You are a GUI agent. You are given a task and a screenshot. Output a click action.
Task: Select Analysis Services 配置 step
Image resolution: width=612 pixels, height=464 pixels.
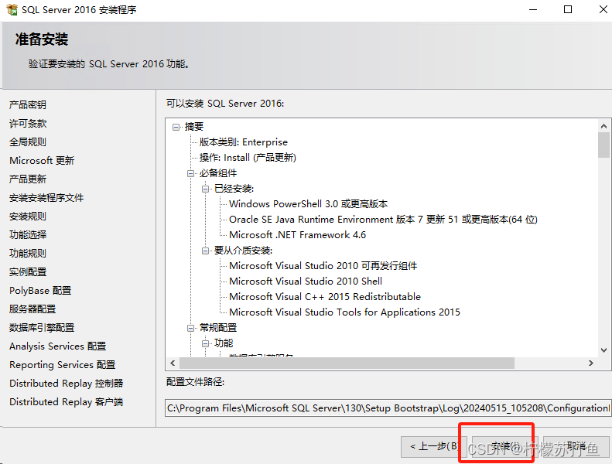click(x=58, y=346)
